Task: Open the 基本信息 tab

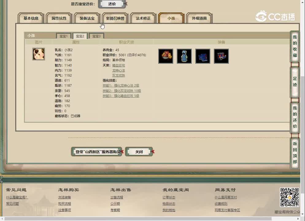Action: coord(31,18)
